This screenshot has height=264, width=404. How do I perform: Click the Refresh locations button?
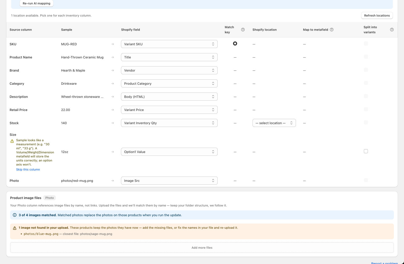coord(377,15)
